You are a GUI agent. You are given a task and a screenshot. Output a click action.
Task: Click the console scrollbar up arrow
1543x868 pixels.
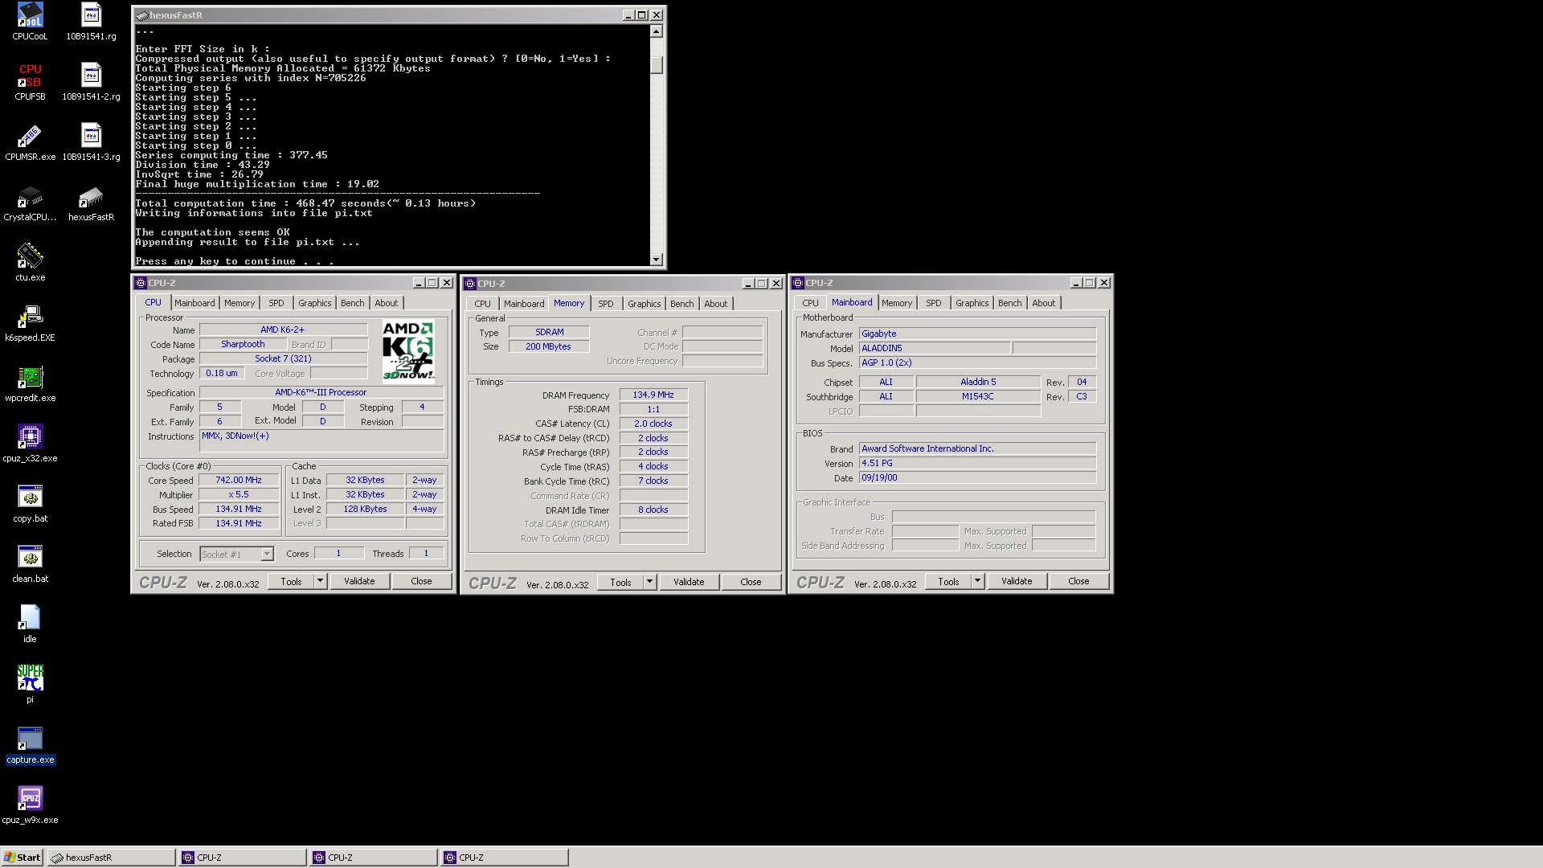pyautogui.click(x=657, y=31)
